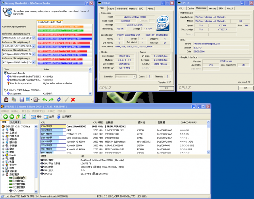Open Reference Chipset/Memory 1 dropdown
Image resolution: width=254 pixels, height=199 pixels.
(33, 38)
